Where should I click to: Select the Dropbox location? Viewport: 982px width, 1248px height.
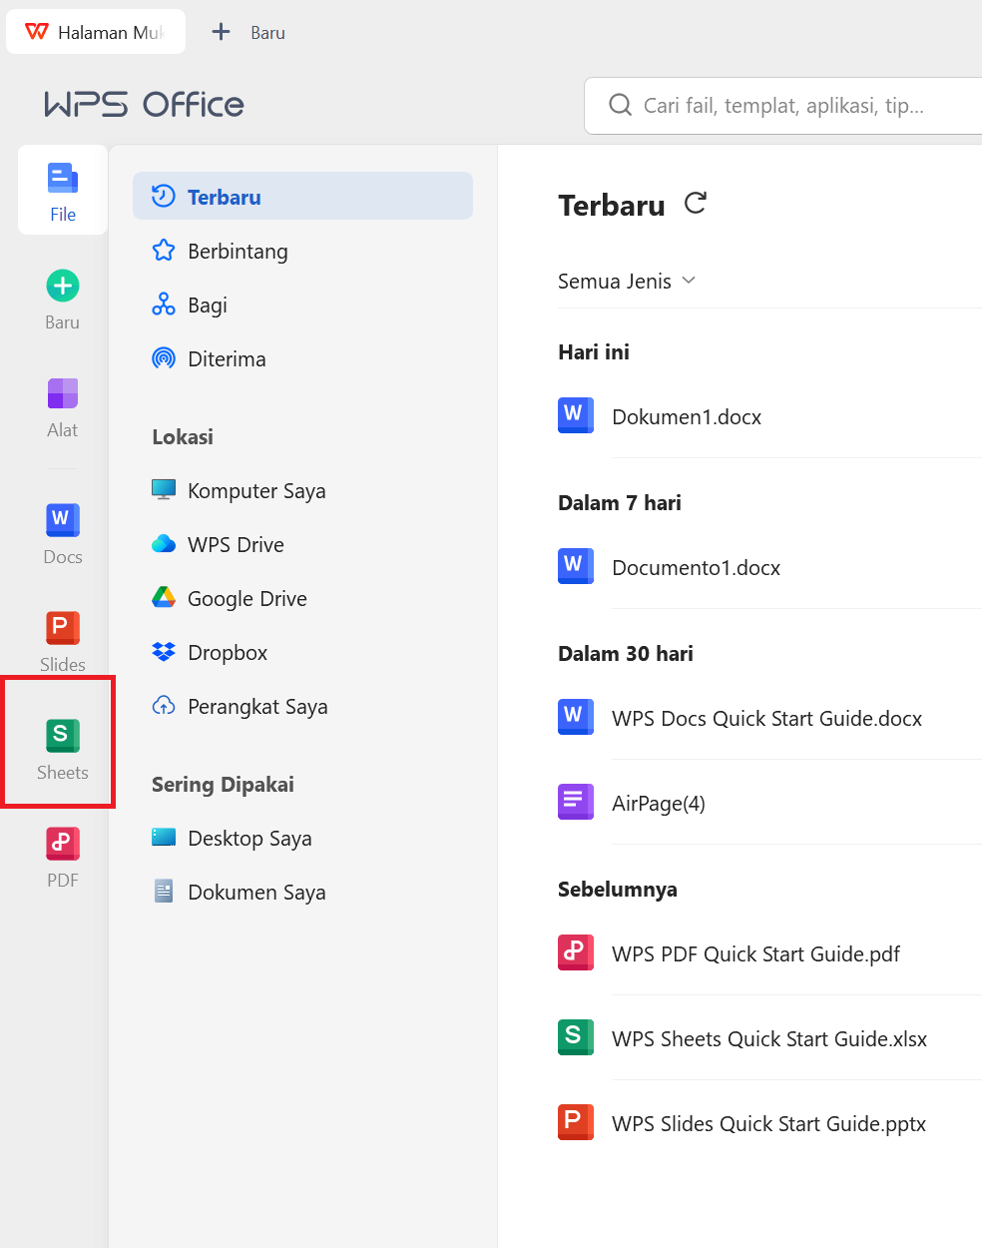pyautogui.click(x=227, y=652)
